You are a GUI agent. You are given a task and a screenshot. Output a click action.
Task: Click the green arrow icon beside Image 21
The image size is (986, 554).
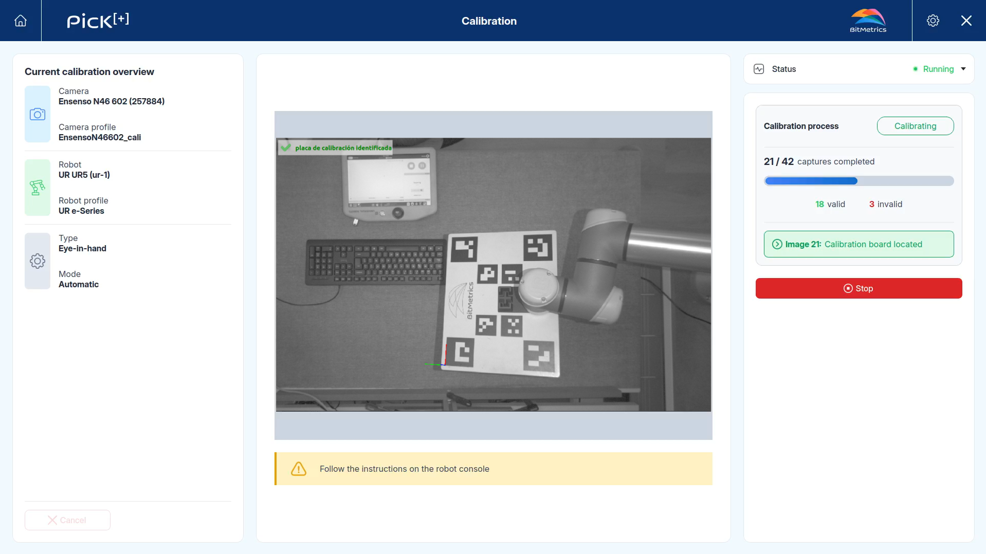(777, 244)
